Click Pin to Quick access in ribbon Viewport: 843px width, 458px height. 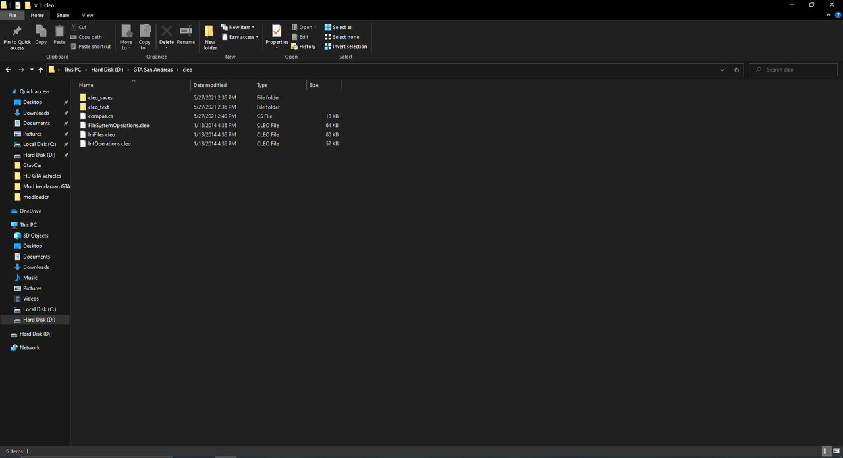tap(17, 38)
